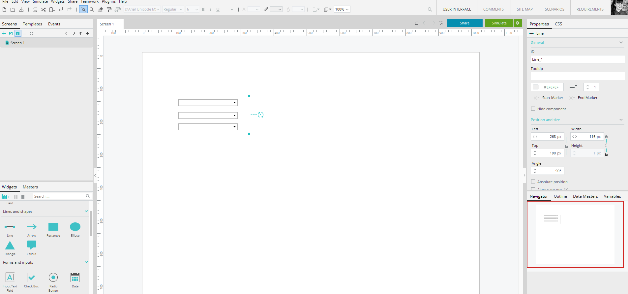The height and width of the screenshot is (294, 628).
Task: Click the Tooltip input field
Action: pos(578,76)
